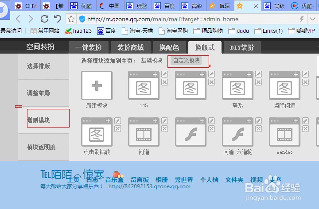The height and width of the screenshot is (209, 319).
Task: Open the DIY装扮 tab
Action: (x=242, y=47)
